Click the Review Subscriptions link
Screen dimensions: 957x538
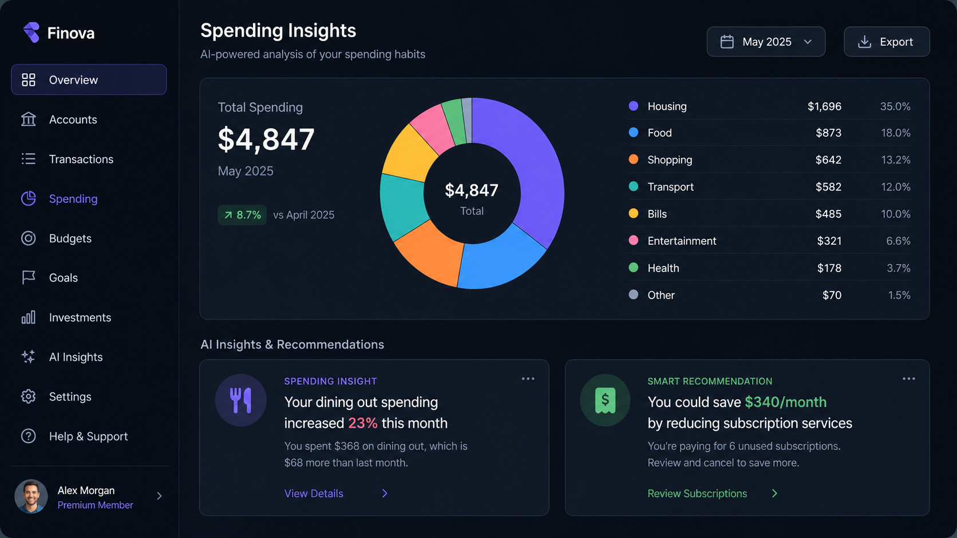click(697, 493)
